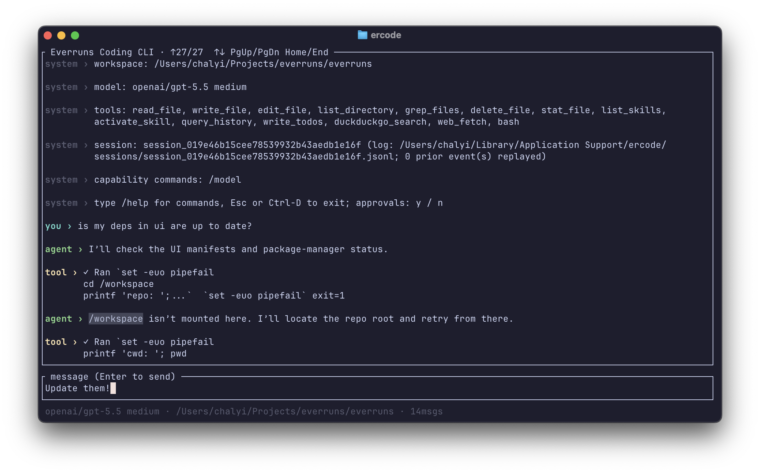Click the ercode window title text

point(386,35)
